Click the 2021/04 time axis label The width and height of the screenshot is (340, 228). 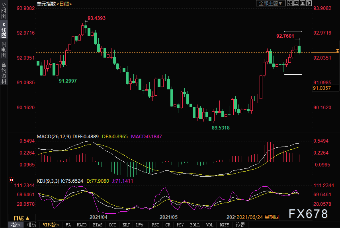pyautogui.click(x=98, y=217)
